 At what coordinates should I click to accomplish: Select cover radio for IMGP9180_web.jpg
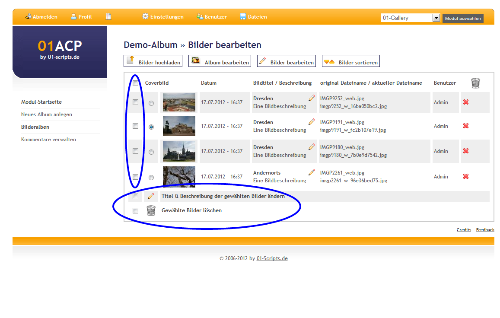tap(151, 152)
